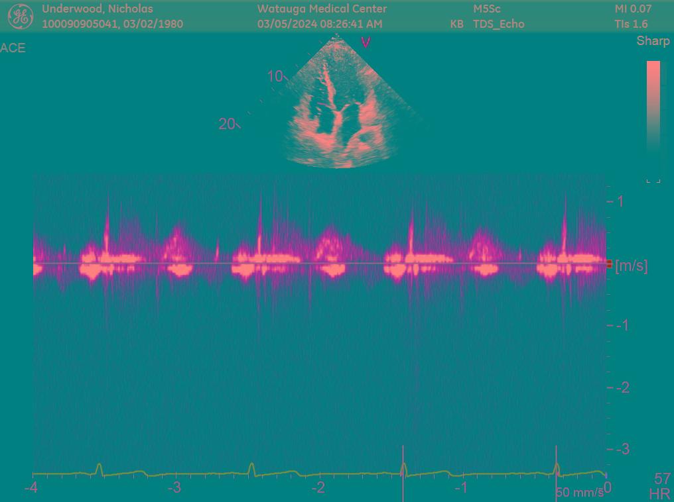Viewport: 674px width, 502px height.
Task: Open the 2D apical sector image thumbnail
Action: coord(342,106)
